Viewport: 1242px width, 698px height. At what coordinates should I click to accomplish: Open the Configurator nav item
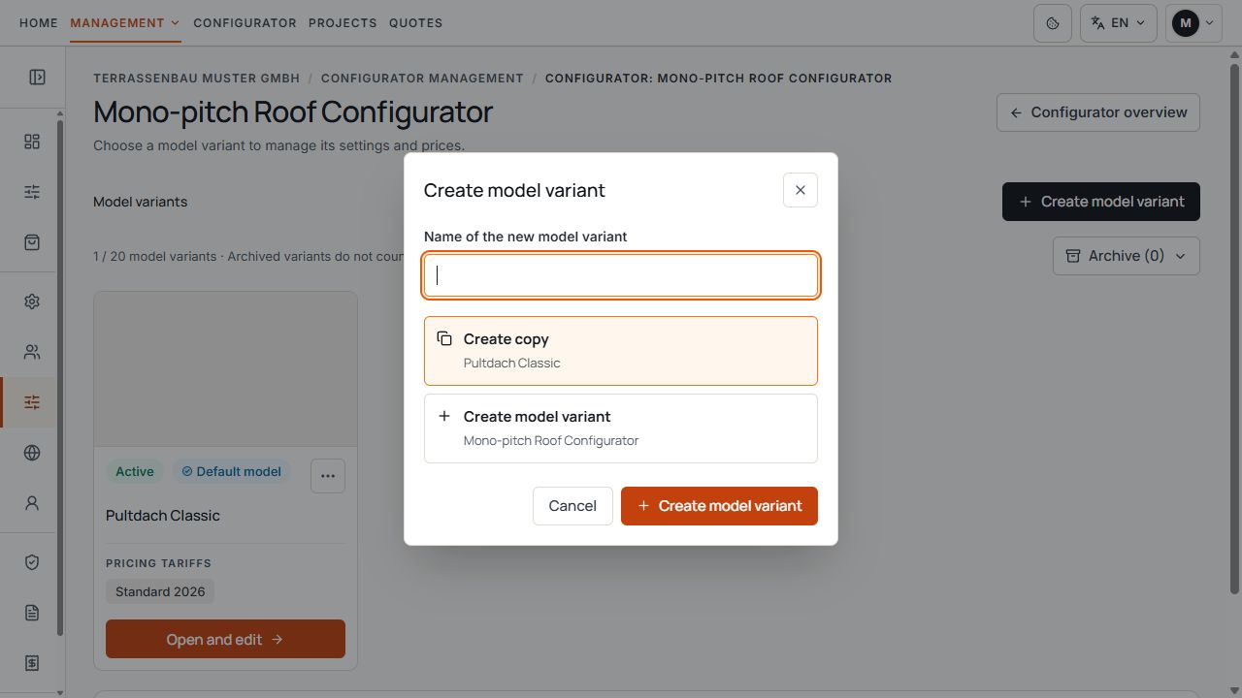[245, 22]
